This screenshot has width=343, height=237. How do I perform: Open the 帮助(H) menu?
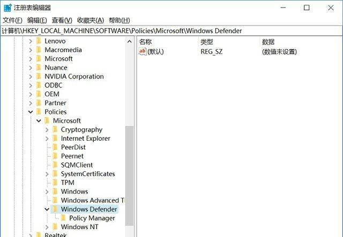(x=119, y=20)
